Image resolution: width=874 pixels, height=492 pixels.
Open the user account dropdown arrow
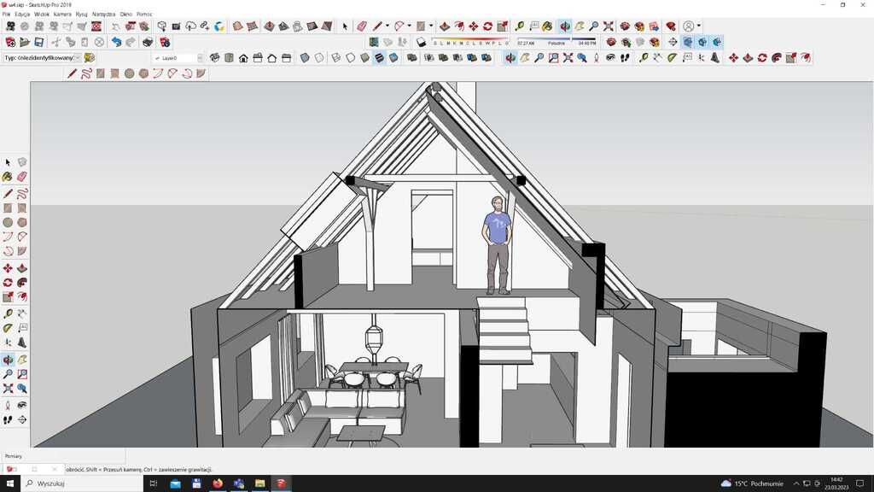[x=699, y=26]
